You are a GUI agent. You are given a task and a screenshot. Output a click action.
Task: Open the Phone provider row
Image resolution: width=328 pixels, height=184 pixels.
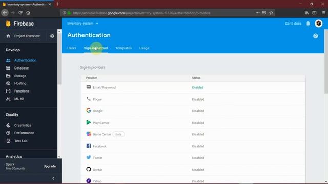click(x=193, y=99)
